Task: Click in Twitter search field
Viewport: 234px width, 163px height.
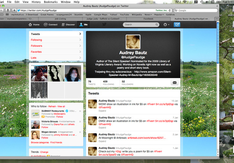Action: (140, 25)
